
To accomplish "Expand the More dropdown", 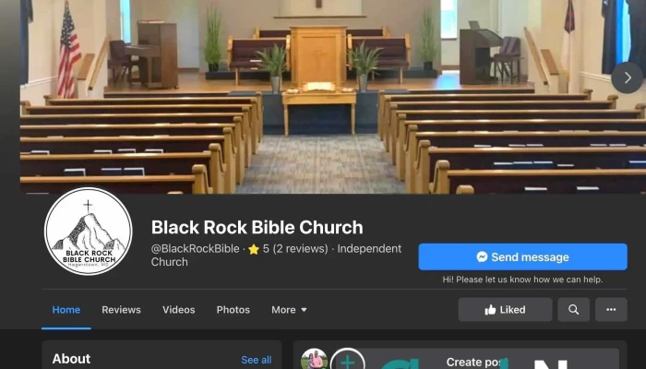I will [289, 310].
